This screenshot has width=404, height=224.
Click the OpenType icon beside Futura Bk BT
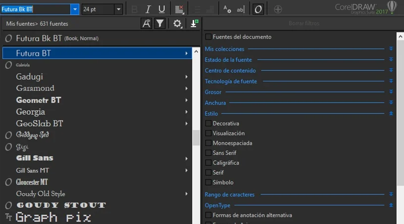8,39
